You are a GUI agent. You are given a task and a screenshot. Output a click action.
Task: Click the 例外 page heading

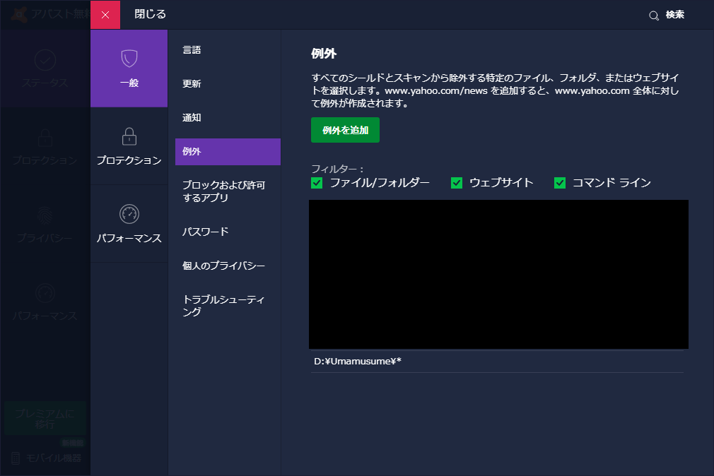click(x=324, y=54)
